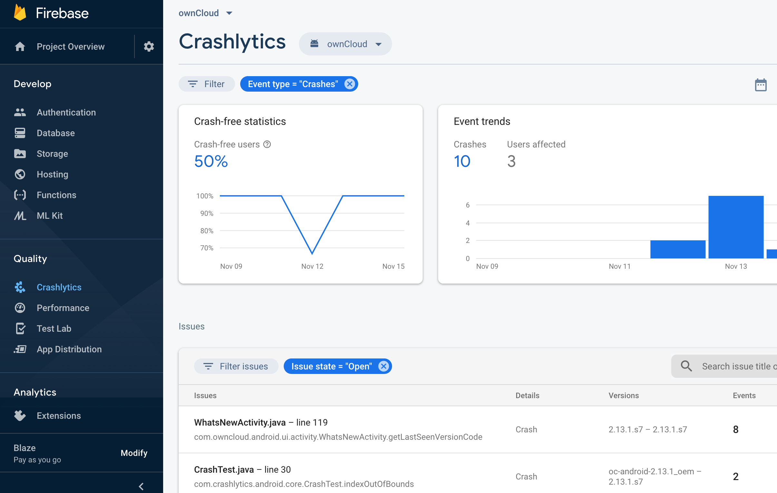This screenshot has height=493, width=777.
Task: Open App Distribution in the sidebar
Action: tap(69, 349)
